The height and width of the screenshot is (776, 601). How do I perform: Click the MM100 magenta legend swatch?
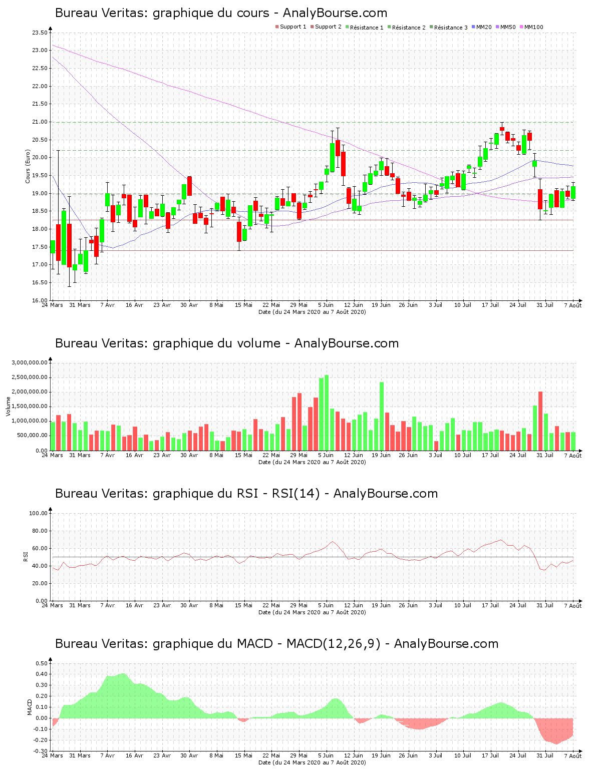click(521, 27)
